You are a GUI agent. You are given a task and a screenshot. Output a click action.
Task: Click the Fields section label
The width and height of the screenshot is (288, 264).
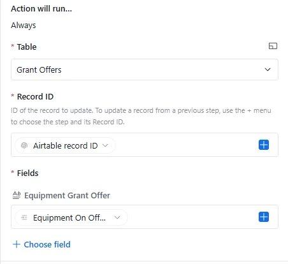tap(27, 173)
